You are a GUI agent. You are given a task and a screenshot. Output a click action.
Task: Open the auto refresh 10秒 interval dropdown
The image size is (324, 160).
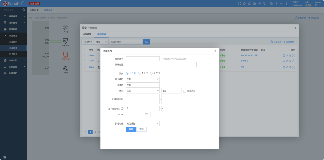point(102,42)
